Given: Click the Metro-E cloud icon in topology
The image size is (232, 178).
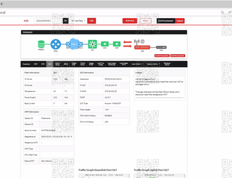Looking at the screenshot, I should [x=74, y=44].
